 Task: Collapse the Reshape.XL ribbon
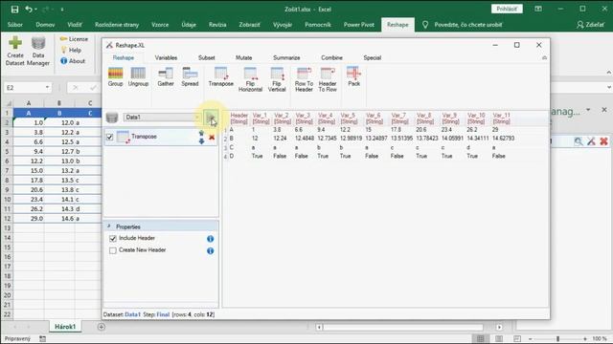544,57
